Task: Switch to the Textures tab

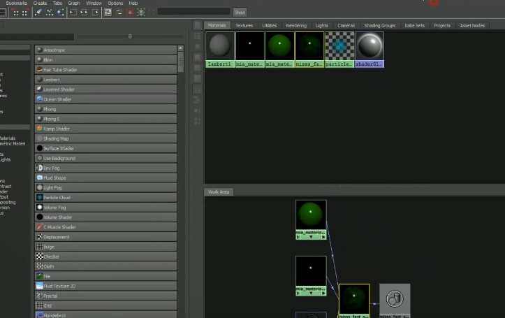Action: 244,25
